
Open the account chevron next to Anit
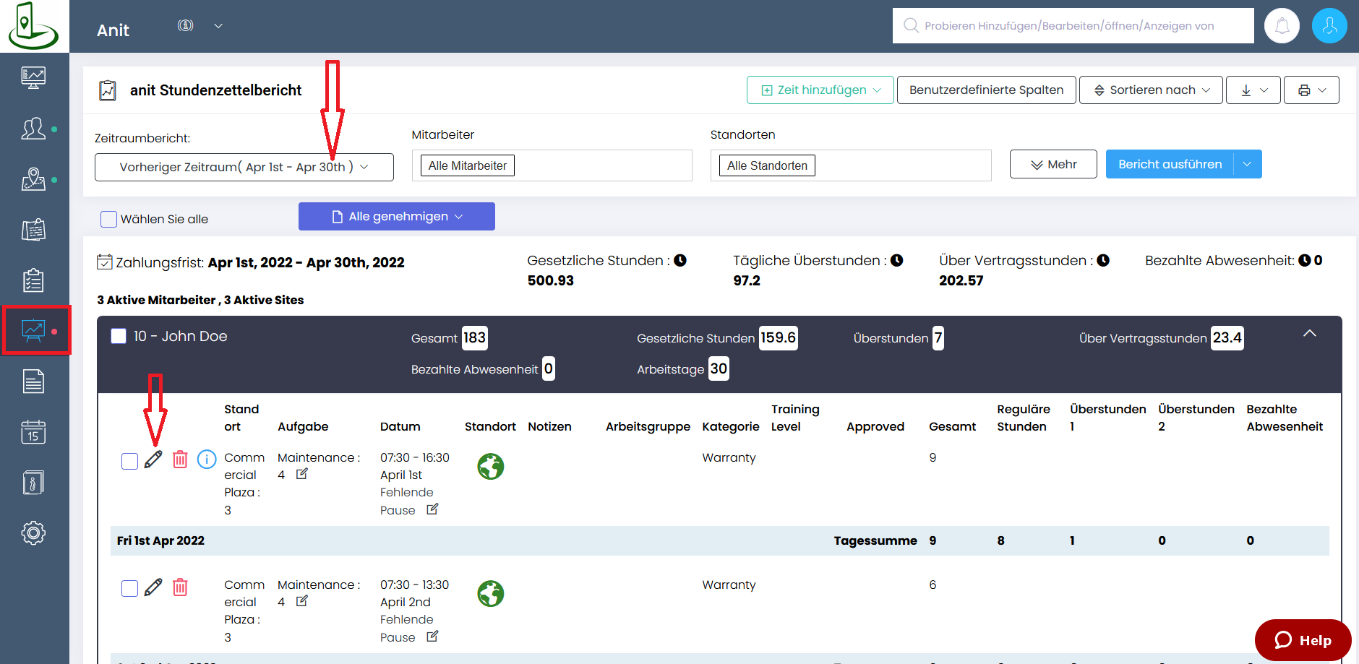click(218, 26)
